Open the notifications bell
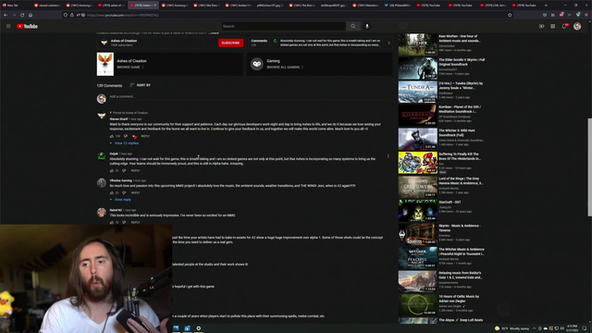This screenshot has height=333, width=592. click(564, 26)
